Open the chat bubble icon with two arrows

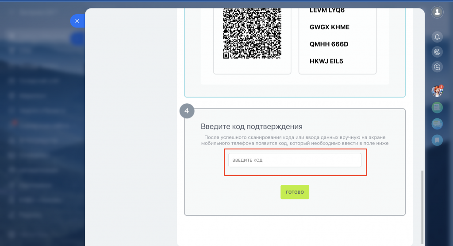coord(437,67)
